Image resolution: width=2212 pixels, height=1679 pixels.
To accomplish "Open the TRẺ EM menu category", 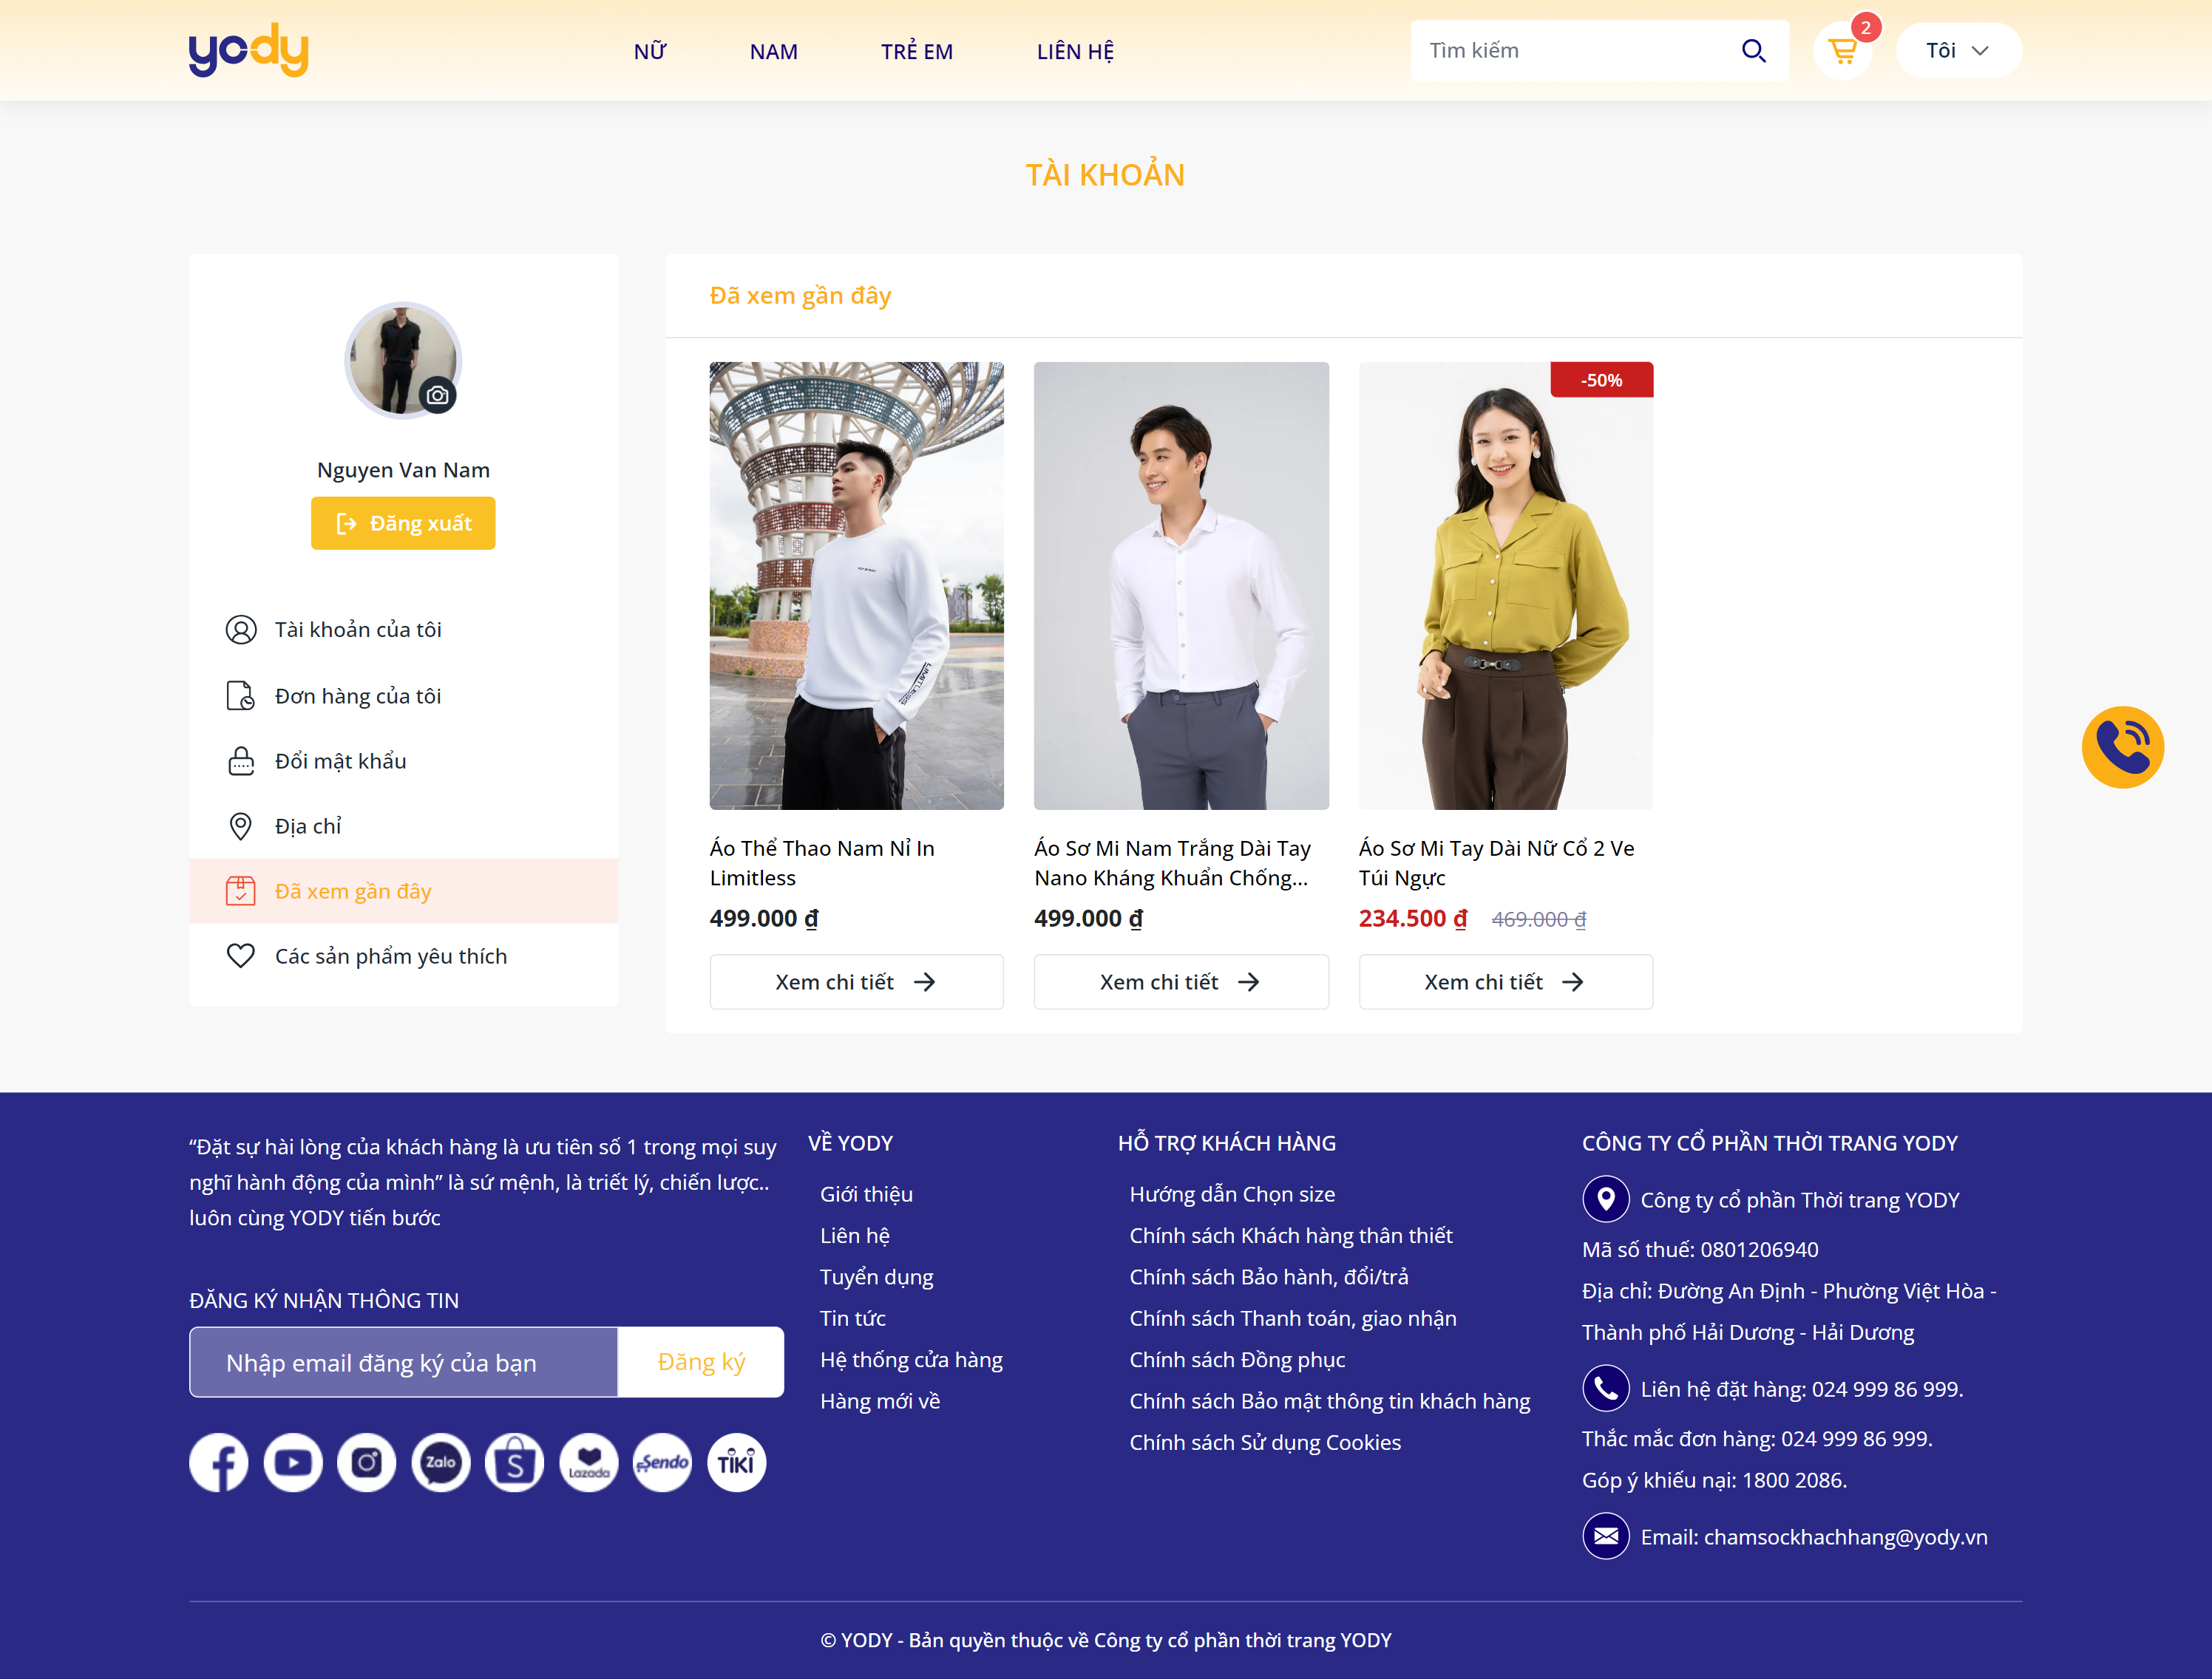I will click(x=916, y=52).
